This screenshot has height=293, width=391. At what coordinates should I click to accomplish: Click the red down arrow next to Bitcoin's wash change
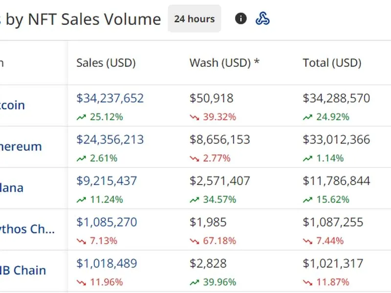tap(194, 117)
